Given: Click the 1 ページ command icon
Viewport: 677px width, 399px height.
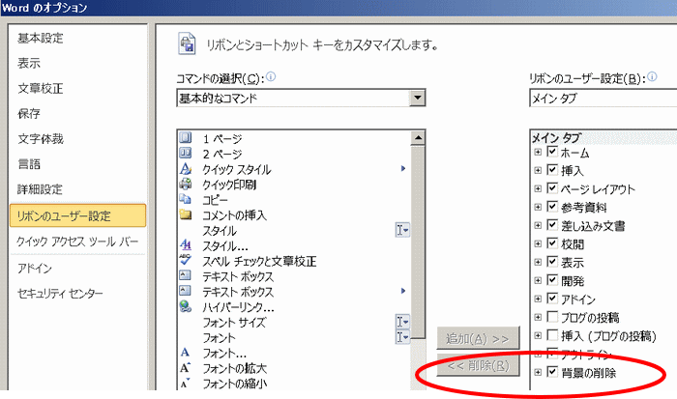Looking at the screenshot, I should tap(187, 138).
